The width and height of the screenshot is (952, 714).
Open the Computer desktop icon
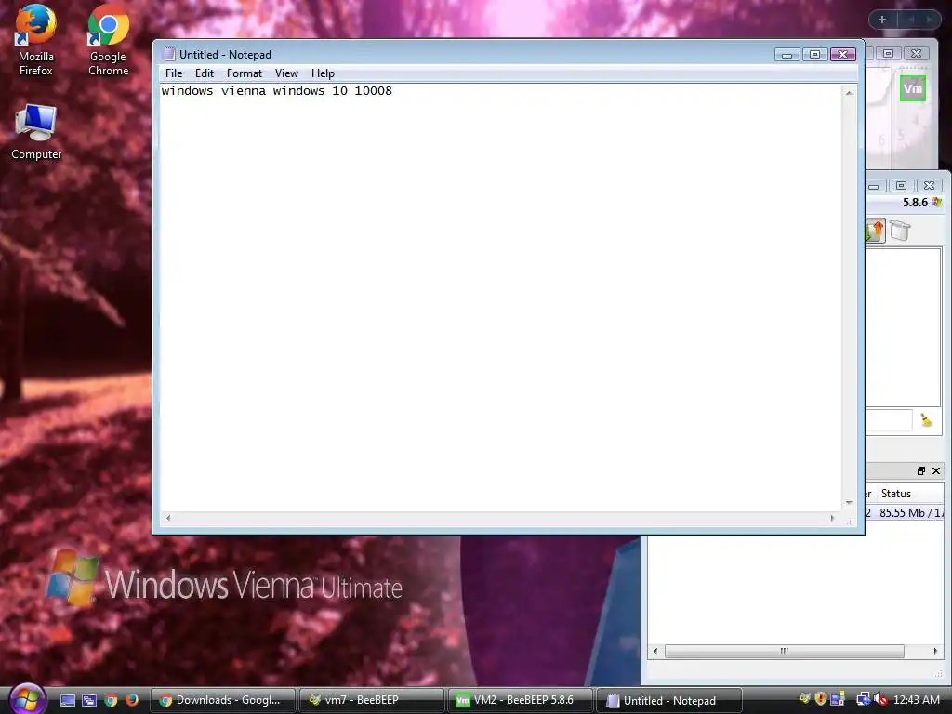click(x=36, y=132)
